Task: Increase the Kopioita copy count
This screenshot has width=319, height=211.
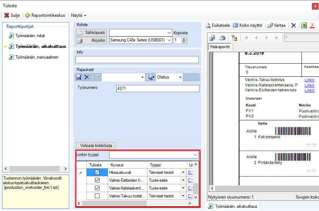Action: (x=184, y=39)
